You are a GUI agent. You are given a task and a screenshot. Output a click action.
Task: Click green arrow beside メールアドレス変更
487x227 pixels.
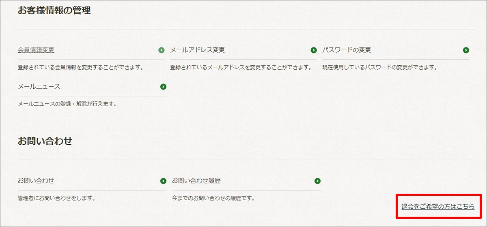[x=314, y=50]
